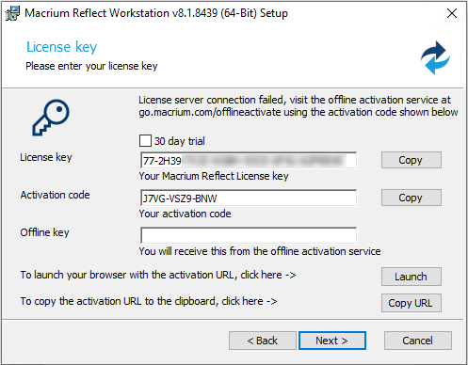This screenshot has width=468, height=365.
Task: Go back with the < Back button
Action: pyautogui.click(x=263, y=341)
